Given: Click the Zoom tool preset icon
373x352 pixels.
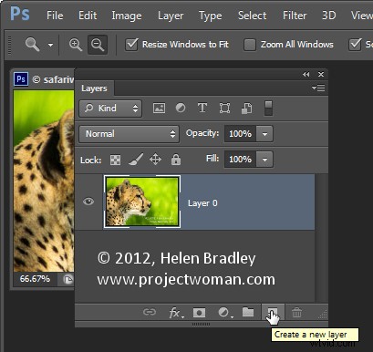Looking at the screenshot, I should tap(32, 45).
